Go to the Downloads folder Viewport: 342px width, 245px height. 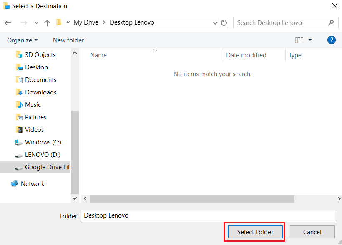40,92
